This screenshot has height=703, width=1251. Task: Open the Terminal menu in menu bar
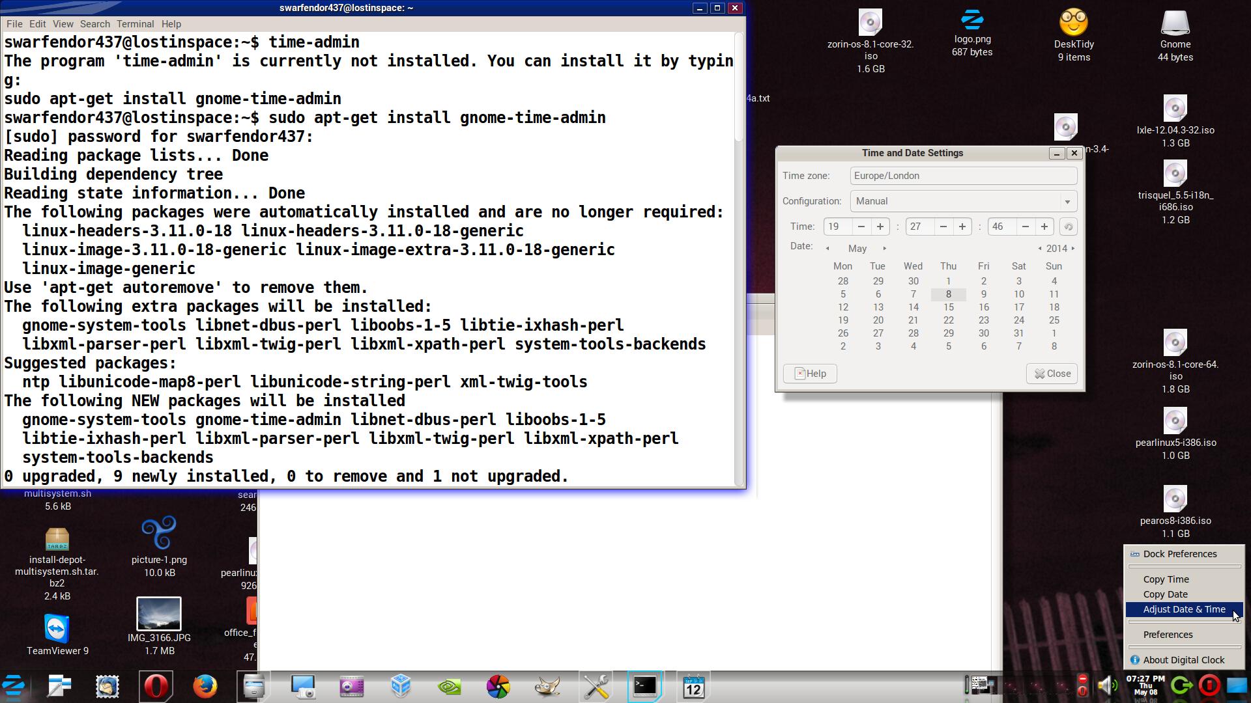[x=135, y=24]
